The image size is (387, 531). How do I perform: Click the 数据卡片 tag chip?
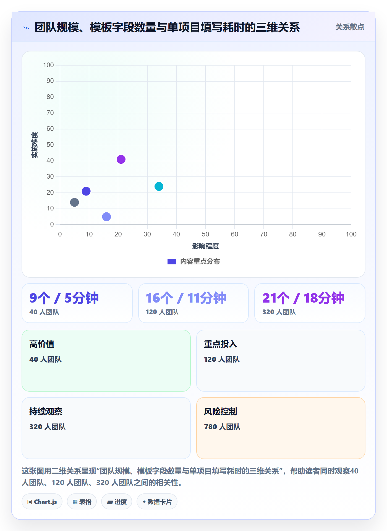pyautogui.click(x=157, y=502)
